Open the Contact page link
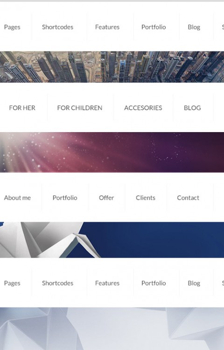The width and height of the screenshot is (224, 350). point(188,198)
